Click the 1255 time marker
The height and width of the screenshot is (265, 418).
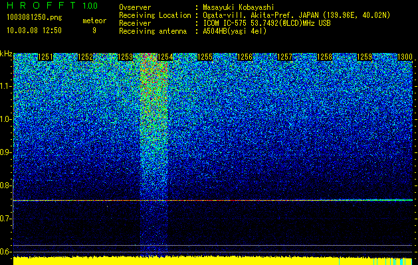coord(205,57)
